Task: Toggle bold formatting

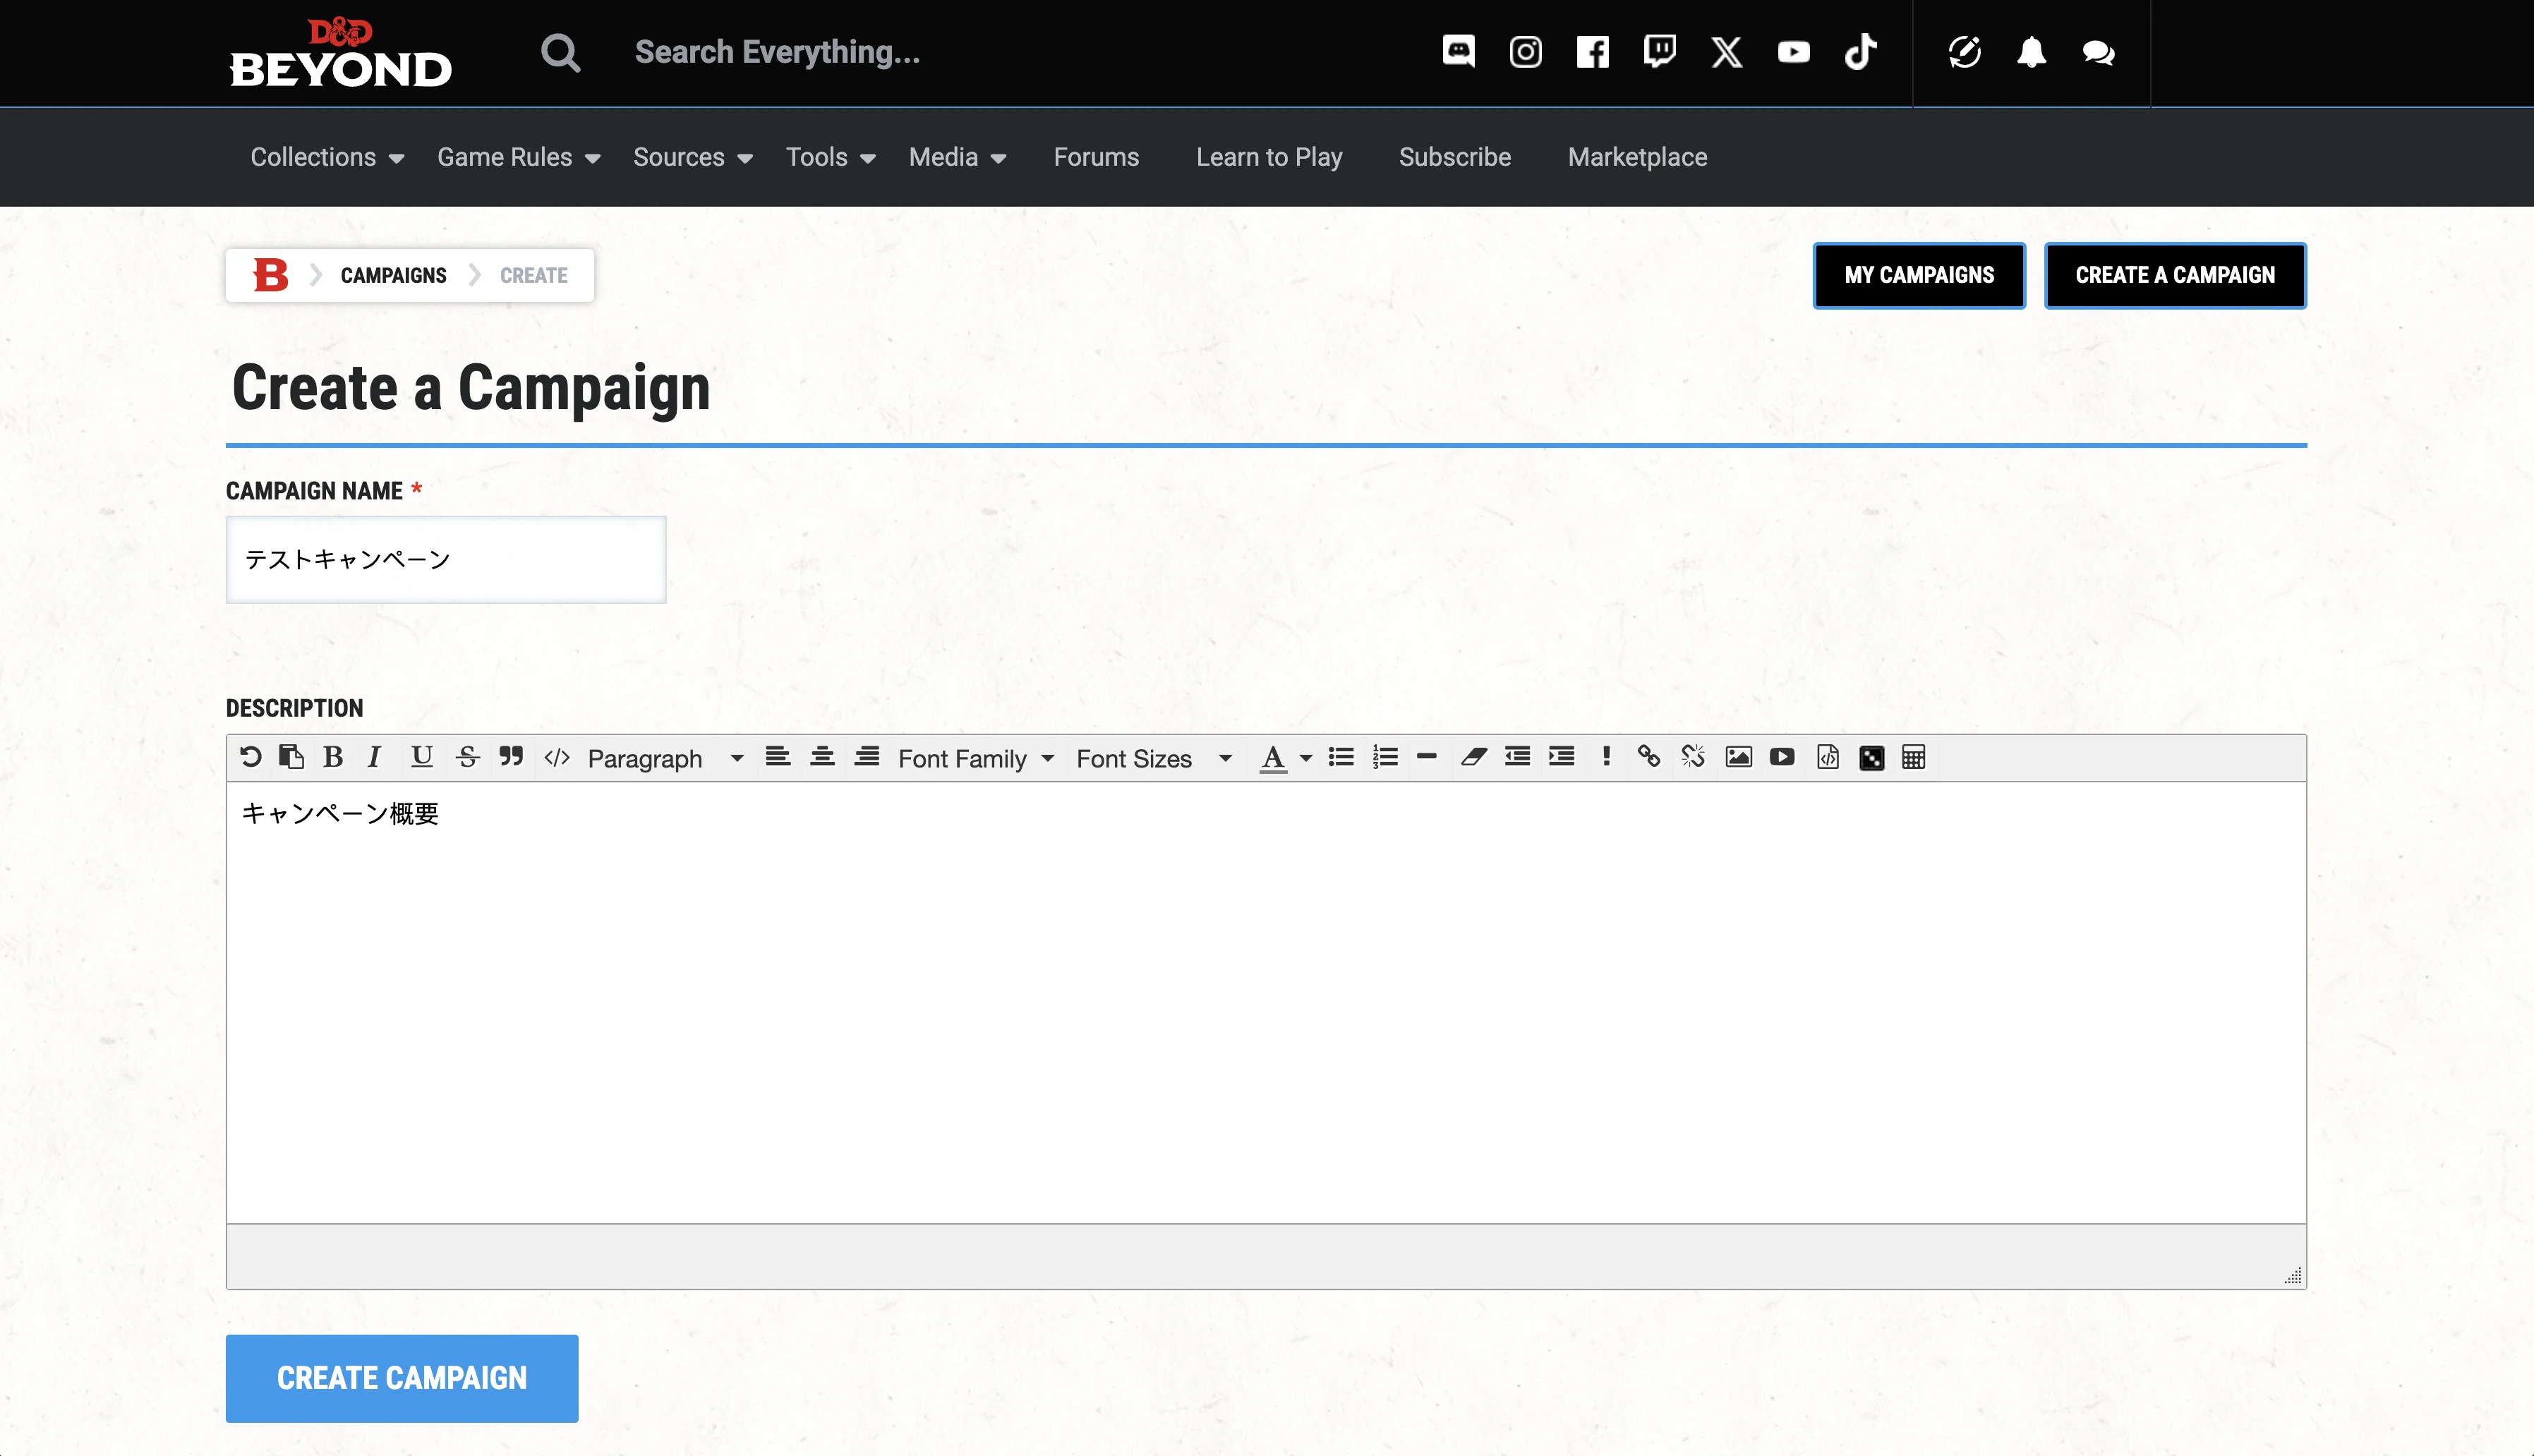Action: click(333, 757)
